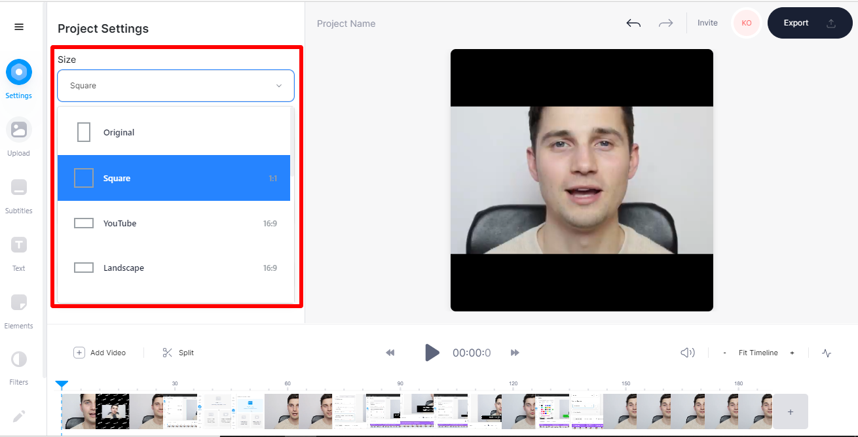
Task: Zoom in the timeline with plus
Action: (792, 353)
